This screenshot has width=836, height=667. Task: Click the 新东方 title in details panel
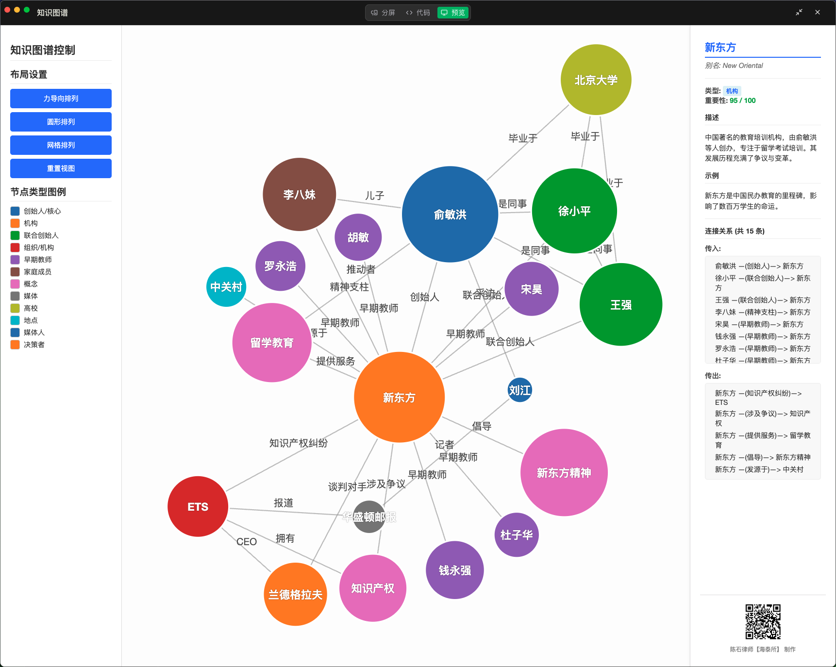tap(720, 48)
